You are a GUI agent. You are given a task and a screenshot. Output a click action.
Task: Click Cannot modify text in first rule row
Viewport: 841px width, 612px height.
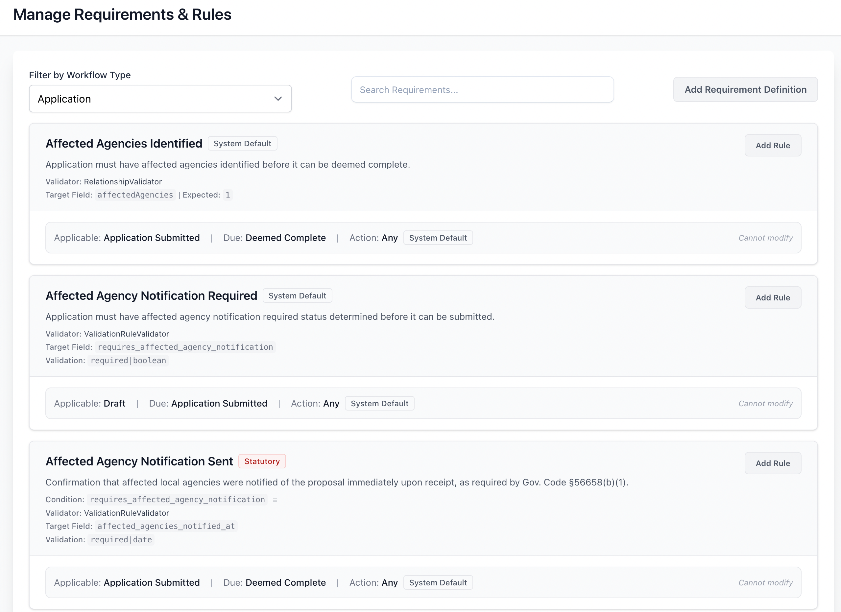point(765,238)
